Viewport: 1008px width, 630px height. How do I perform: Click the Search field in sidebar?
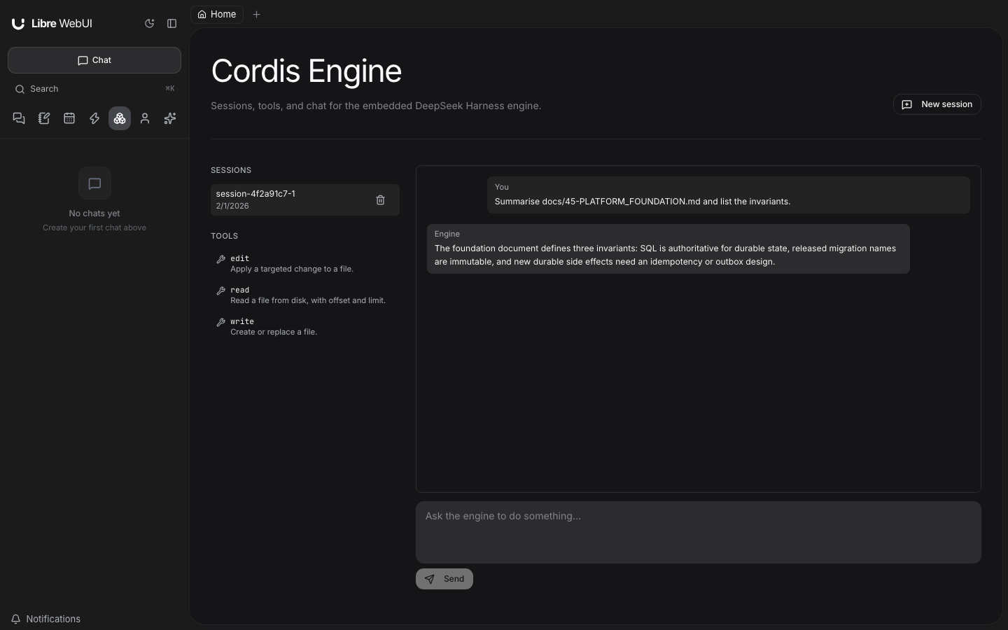tap(94, 89)
